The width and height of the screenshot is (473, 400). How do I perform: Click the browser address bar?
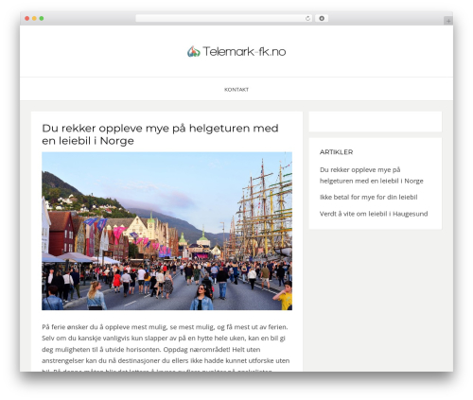[x=223, y=18]
